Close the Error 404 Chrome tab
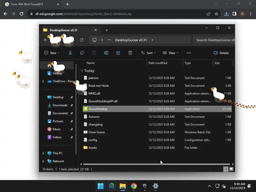The width and height of the screenshot is (256, 192). pyautogui.click(x=58, y=4)
